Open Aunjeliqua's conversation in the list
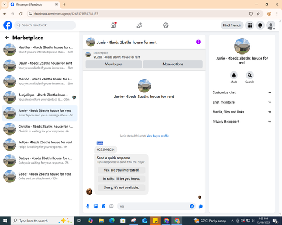282x225 pixels. [x=39, y=97]
